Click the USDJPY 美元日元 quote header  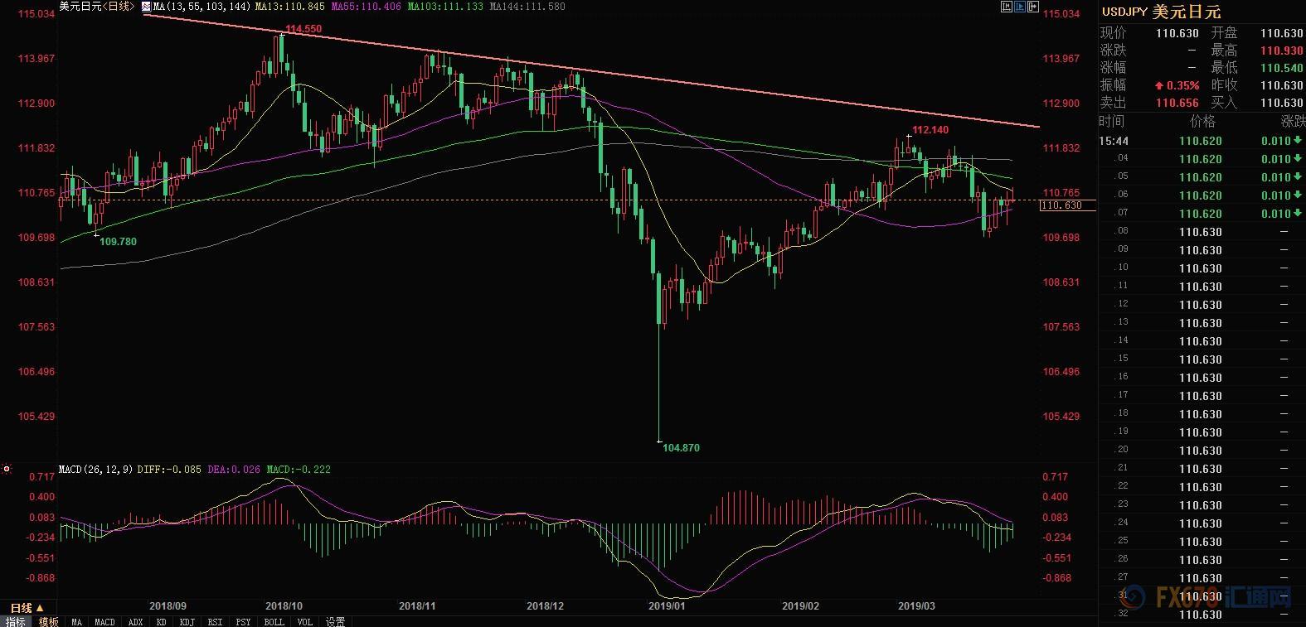1161,12
